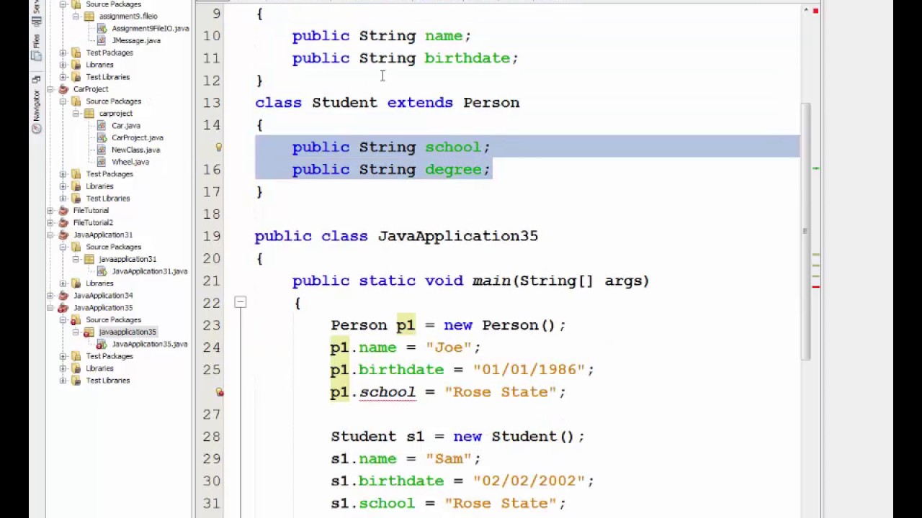Select Source Packages under JavaApplication31
The height and width of the screenshot is (518, 922).
point(114,247)
